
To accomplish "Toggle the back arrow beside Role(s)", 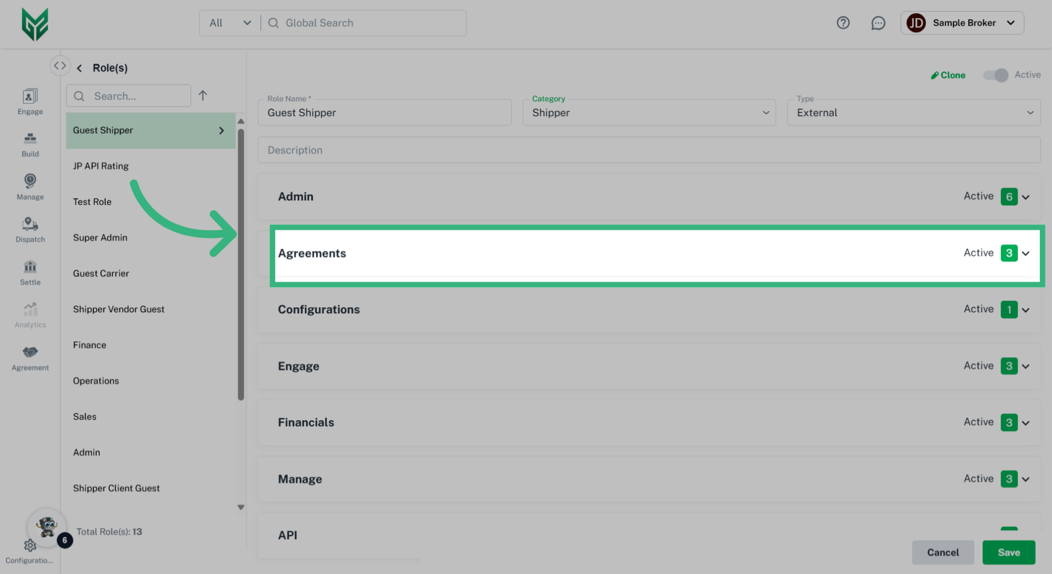I will tap(79, 67).
